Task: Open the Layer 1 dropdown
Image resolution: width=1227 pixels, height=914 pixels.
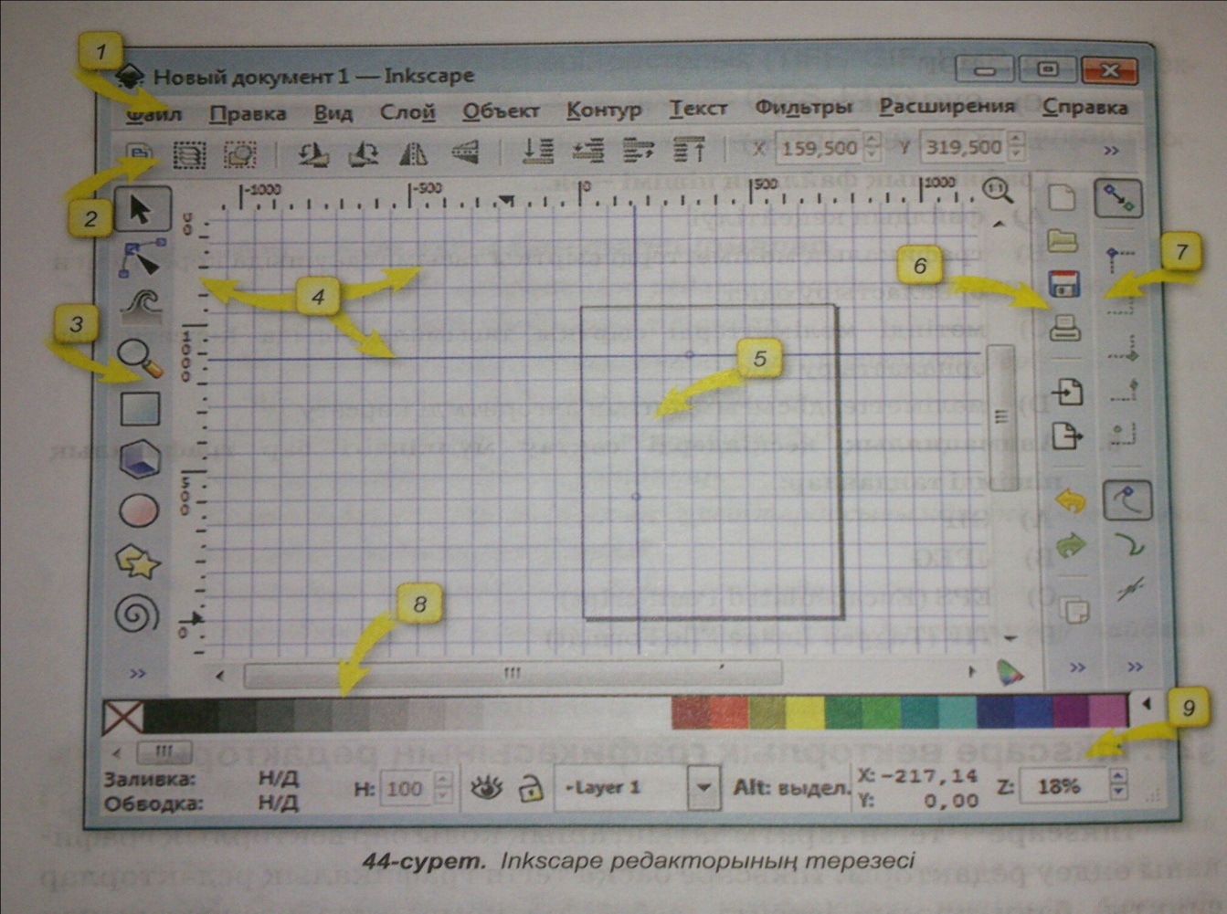Action: pos(703,787)
